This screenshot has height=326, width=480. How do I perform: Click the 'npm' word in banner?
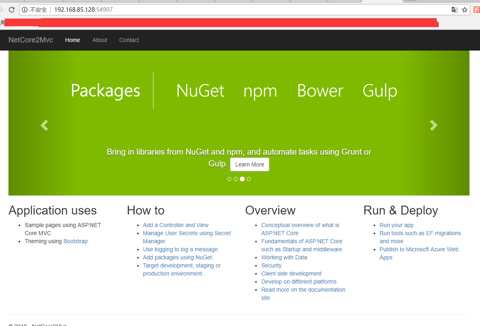[260, 91]
